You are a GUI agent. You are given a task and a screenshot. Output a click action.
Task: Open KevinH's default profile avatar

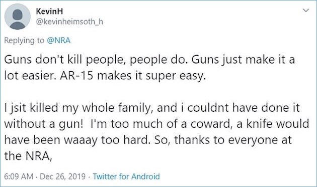pos(18,17)
